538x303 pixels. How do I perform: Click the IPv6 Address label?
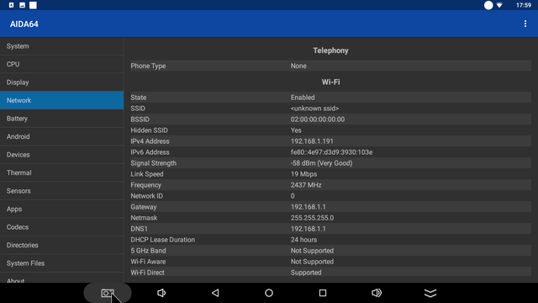[150, 152]
